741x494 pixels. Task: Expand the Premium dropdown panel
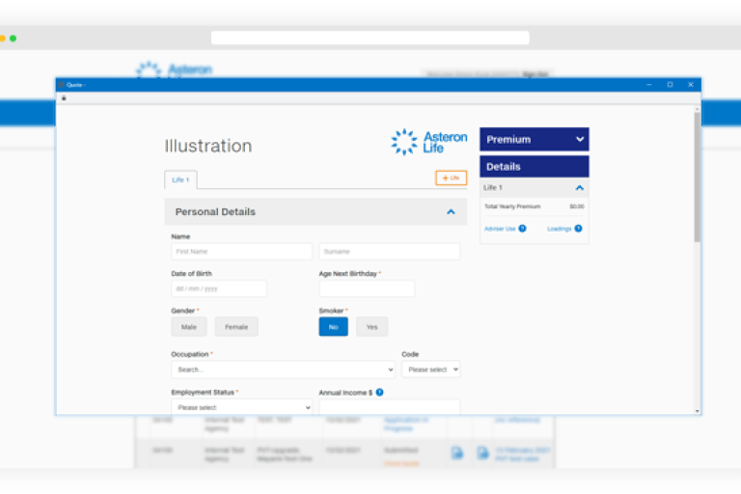pos(579,140)
